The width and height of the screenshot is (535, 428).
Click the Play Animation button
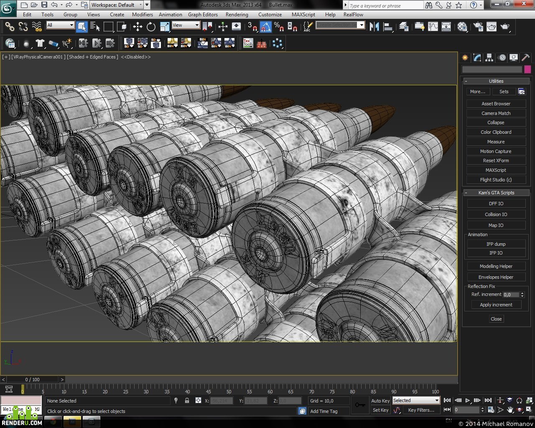point(468,400)
